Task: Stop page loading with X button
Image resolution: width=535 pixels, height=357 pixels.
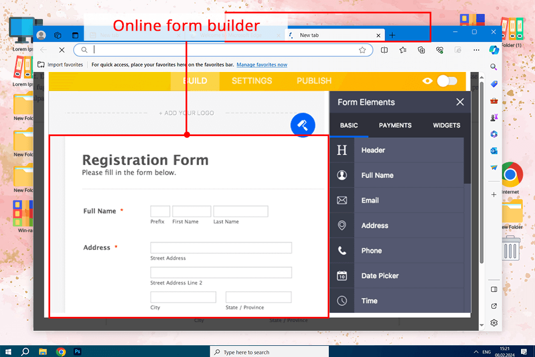Action: (62, 50)
